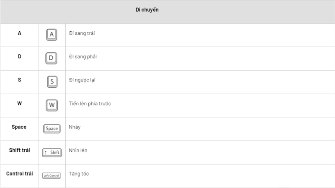Click the bold "Space" row label
The height and width of the screenshot is (188, 335).
[19, 127]
